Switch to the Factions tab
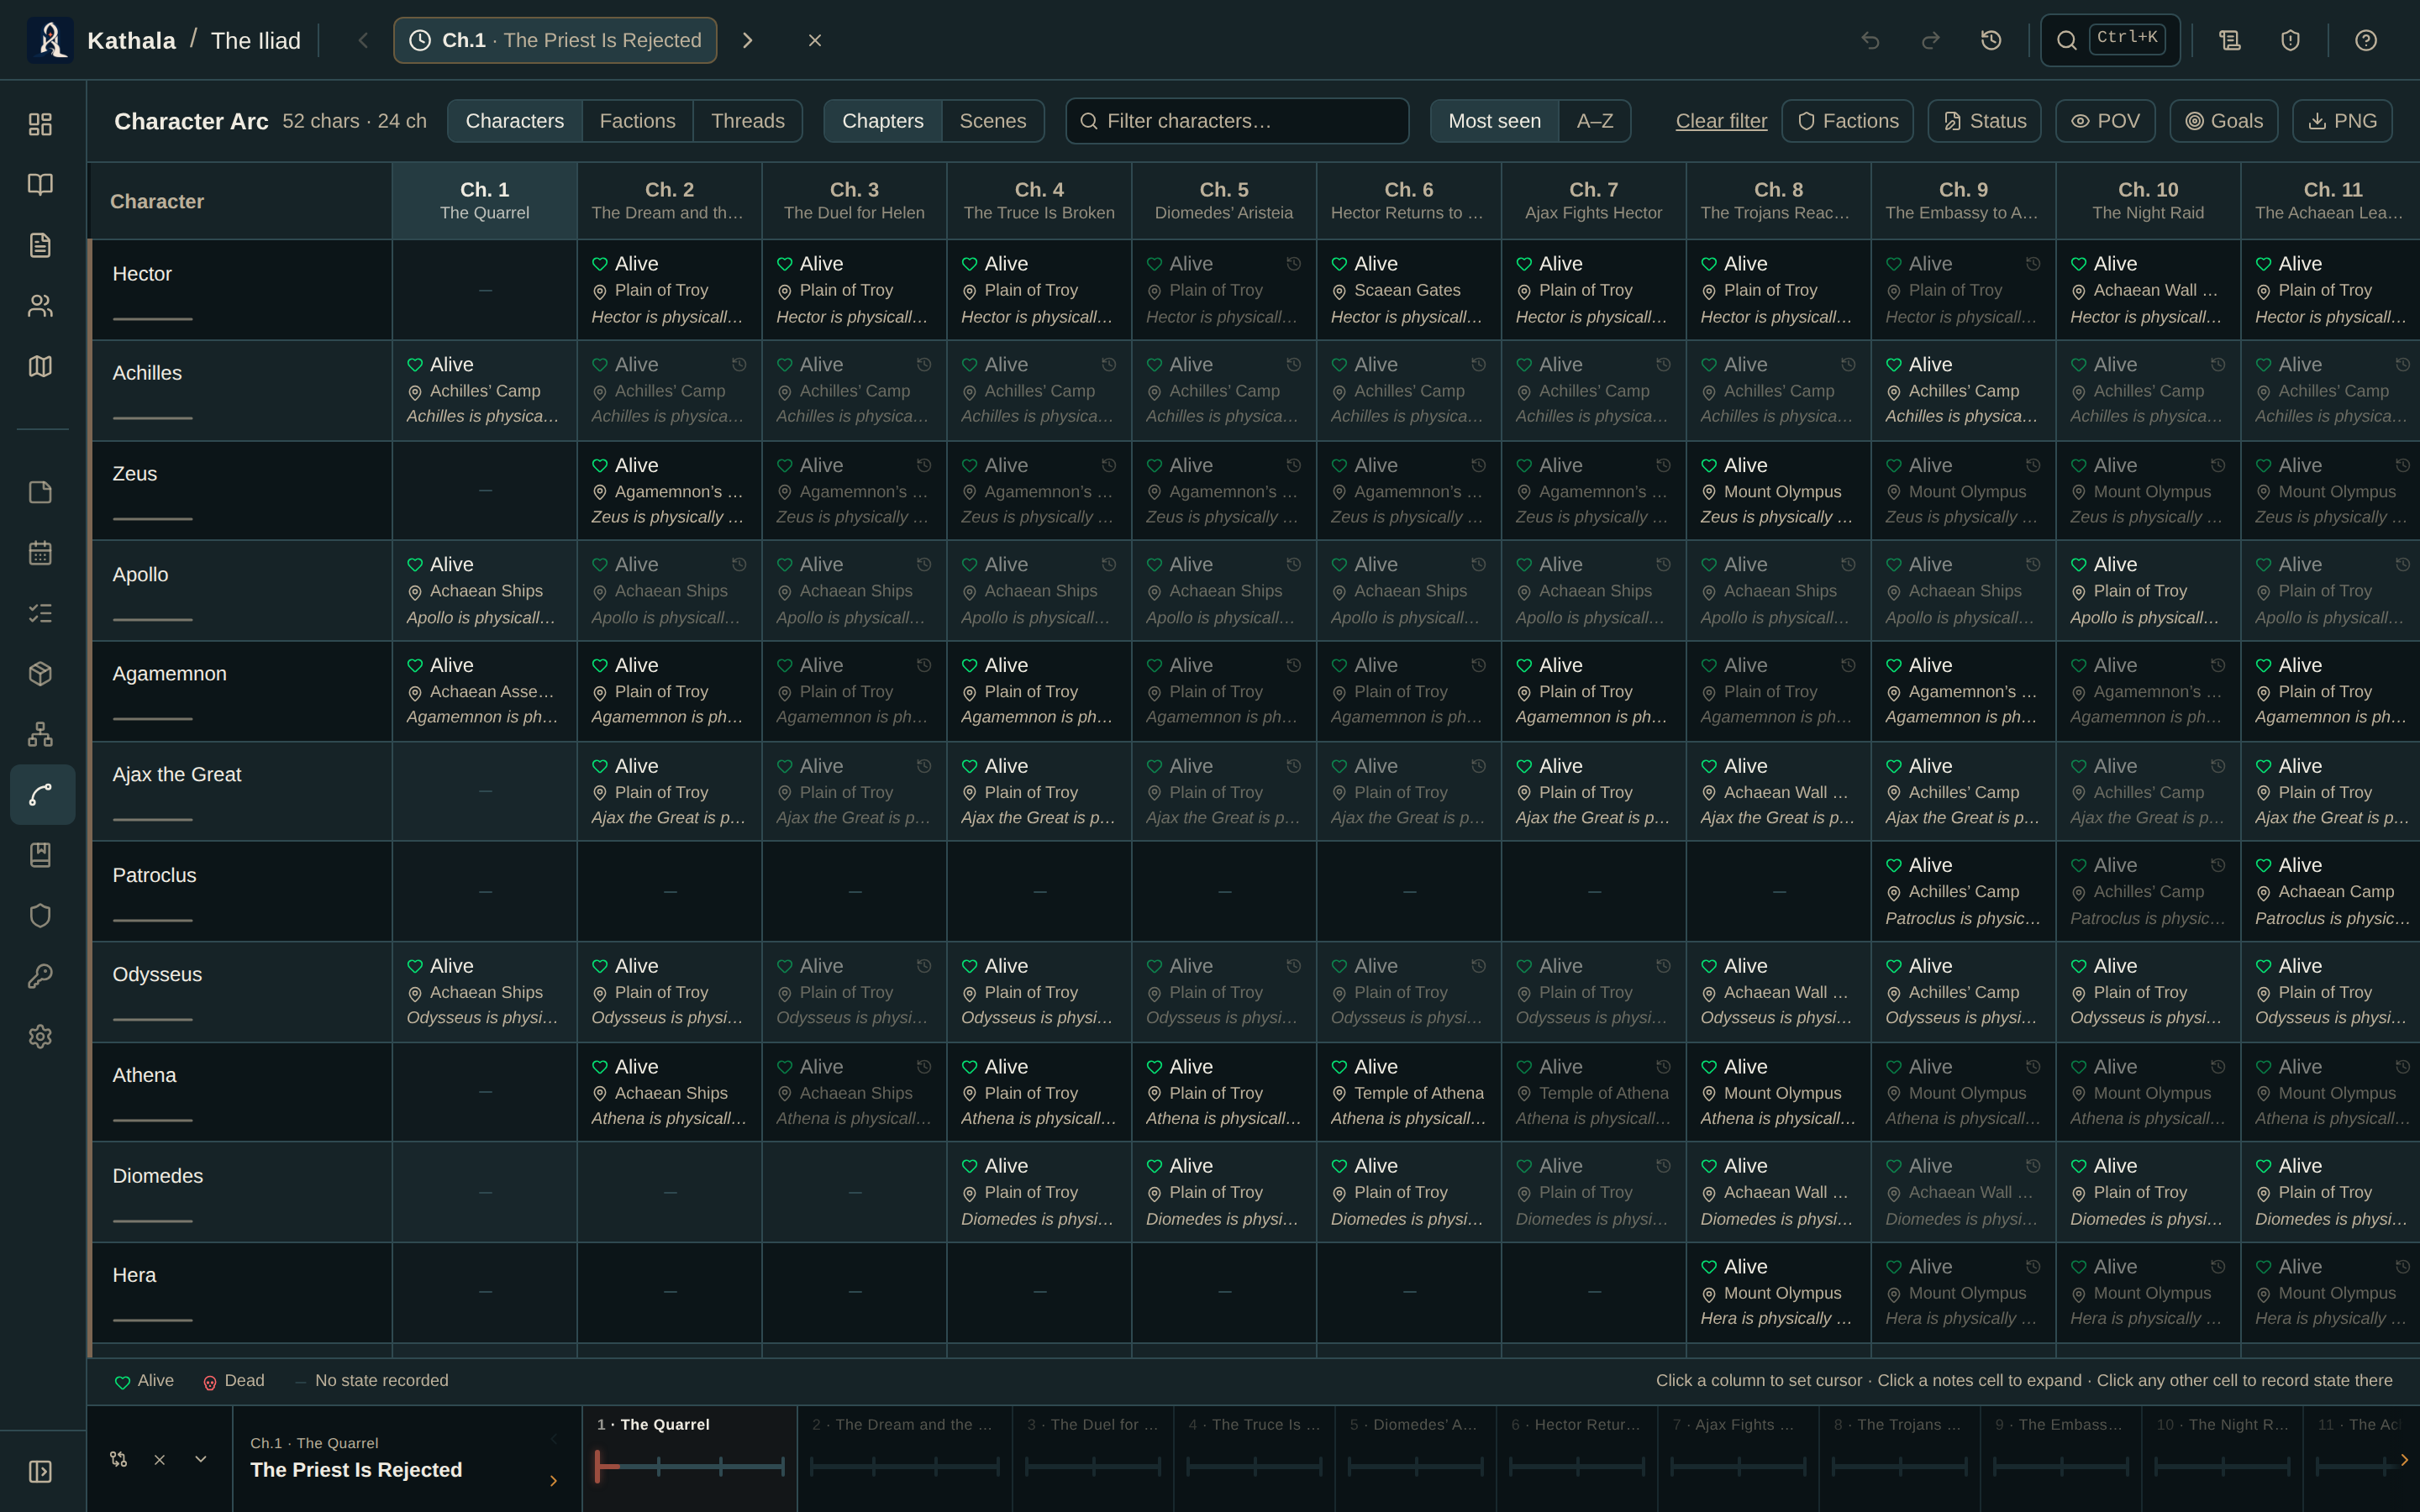The height and width of the screenshot is (1512, 2420). 637,121
